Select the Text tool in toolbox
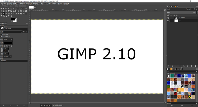This screenshot has width=198, height=107. pos(4,14)
